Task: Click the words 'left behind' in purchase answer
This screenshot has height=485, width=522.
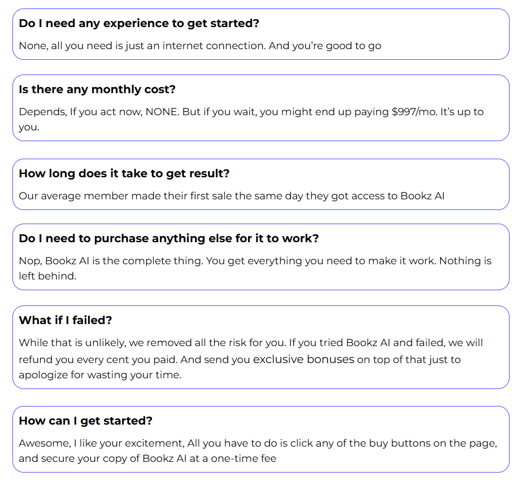Action: coord(47,276)
